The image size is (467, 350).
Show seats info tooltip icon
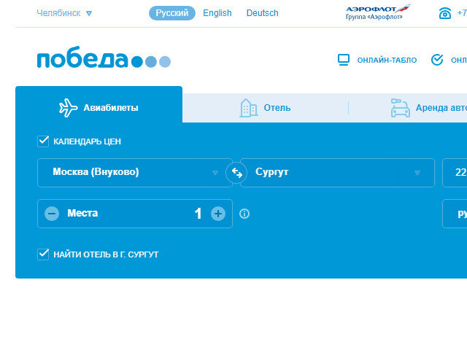click(x=244, y=214)
